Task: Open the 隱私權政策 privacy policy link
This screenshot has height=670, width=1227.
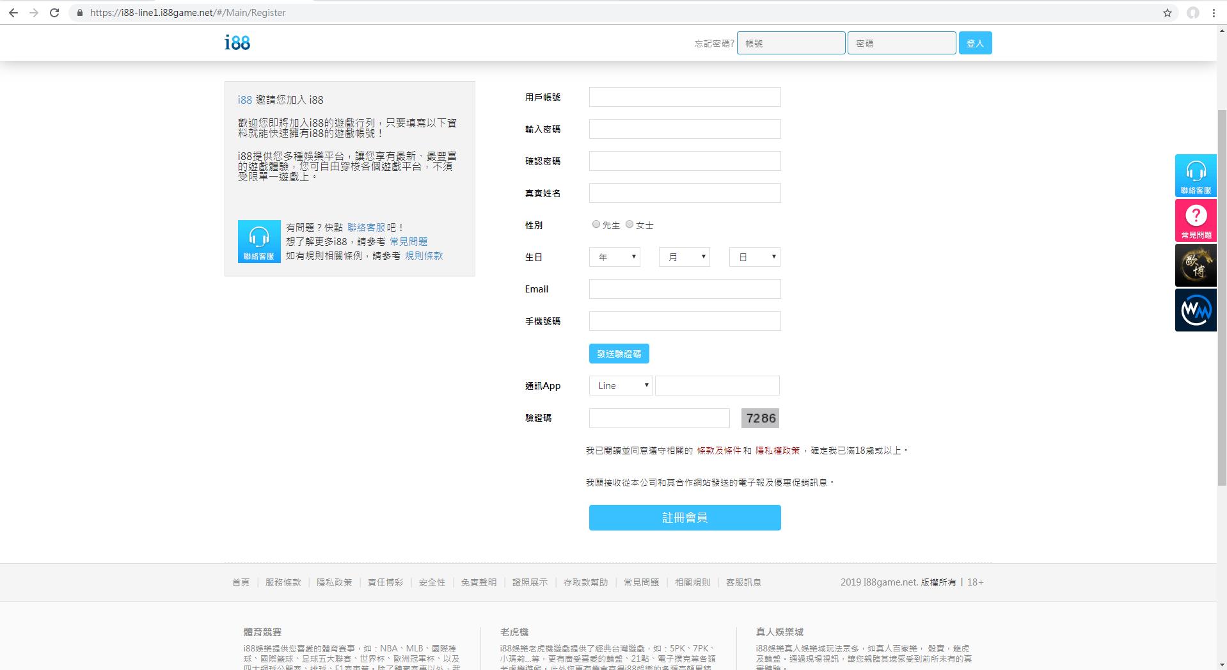Action: (777, 451)
